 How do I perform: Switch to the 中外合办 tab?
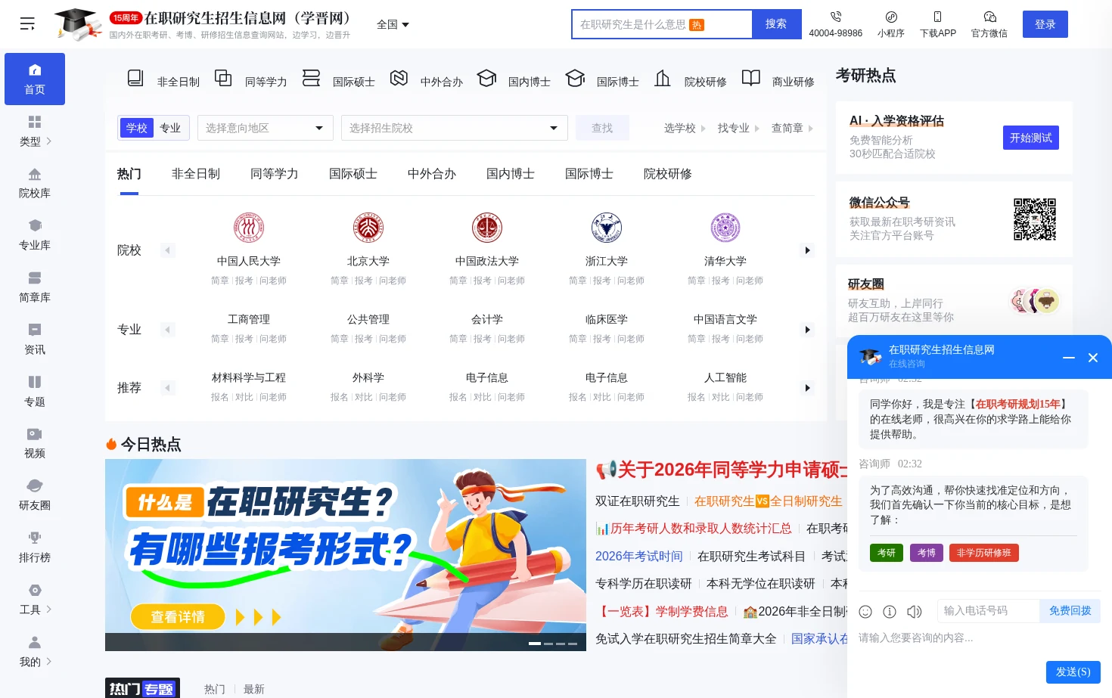pos(432,174)
